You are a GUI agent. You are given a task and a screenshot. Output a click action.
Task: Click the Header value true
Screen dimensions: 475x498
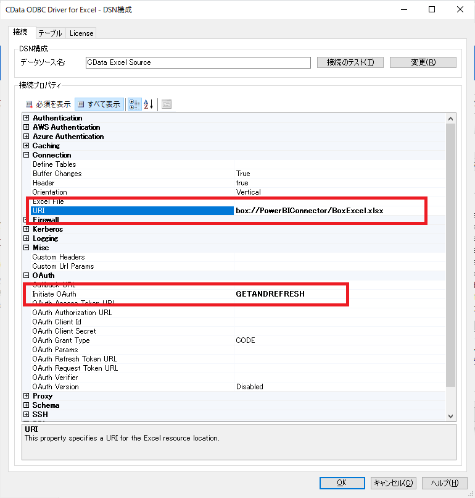pos(242,183)
